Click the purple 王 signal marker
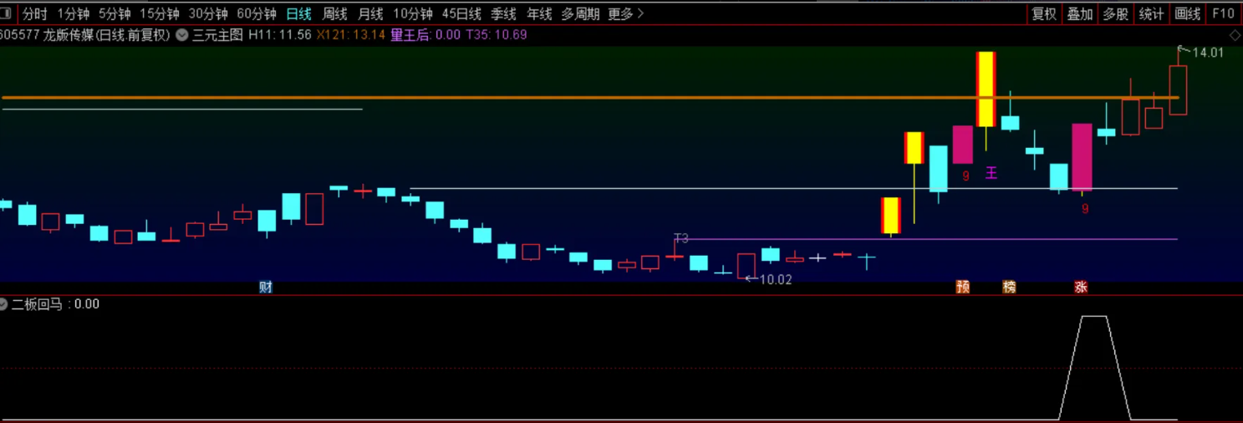The width and height of the screenshot is (1243, 423). [991, 173]
